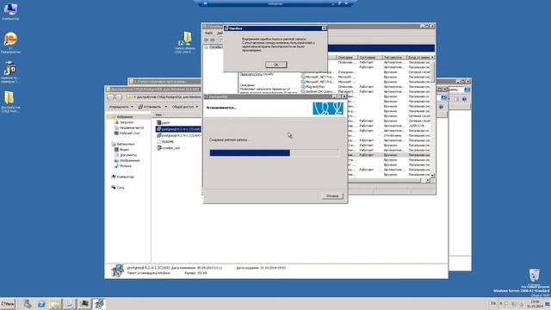Open Windows Explorer from the taskbar
Viewport: 551px width, 310px height.
pyautogui.click(x=55, y=304)
